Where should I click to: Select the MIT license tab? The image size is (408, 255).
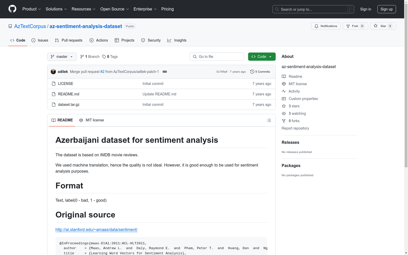click(x=92, y=120)
